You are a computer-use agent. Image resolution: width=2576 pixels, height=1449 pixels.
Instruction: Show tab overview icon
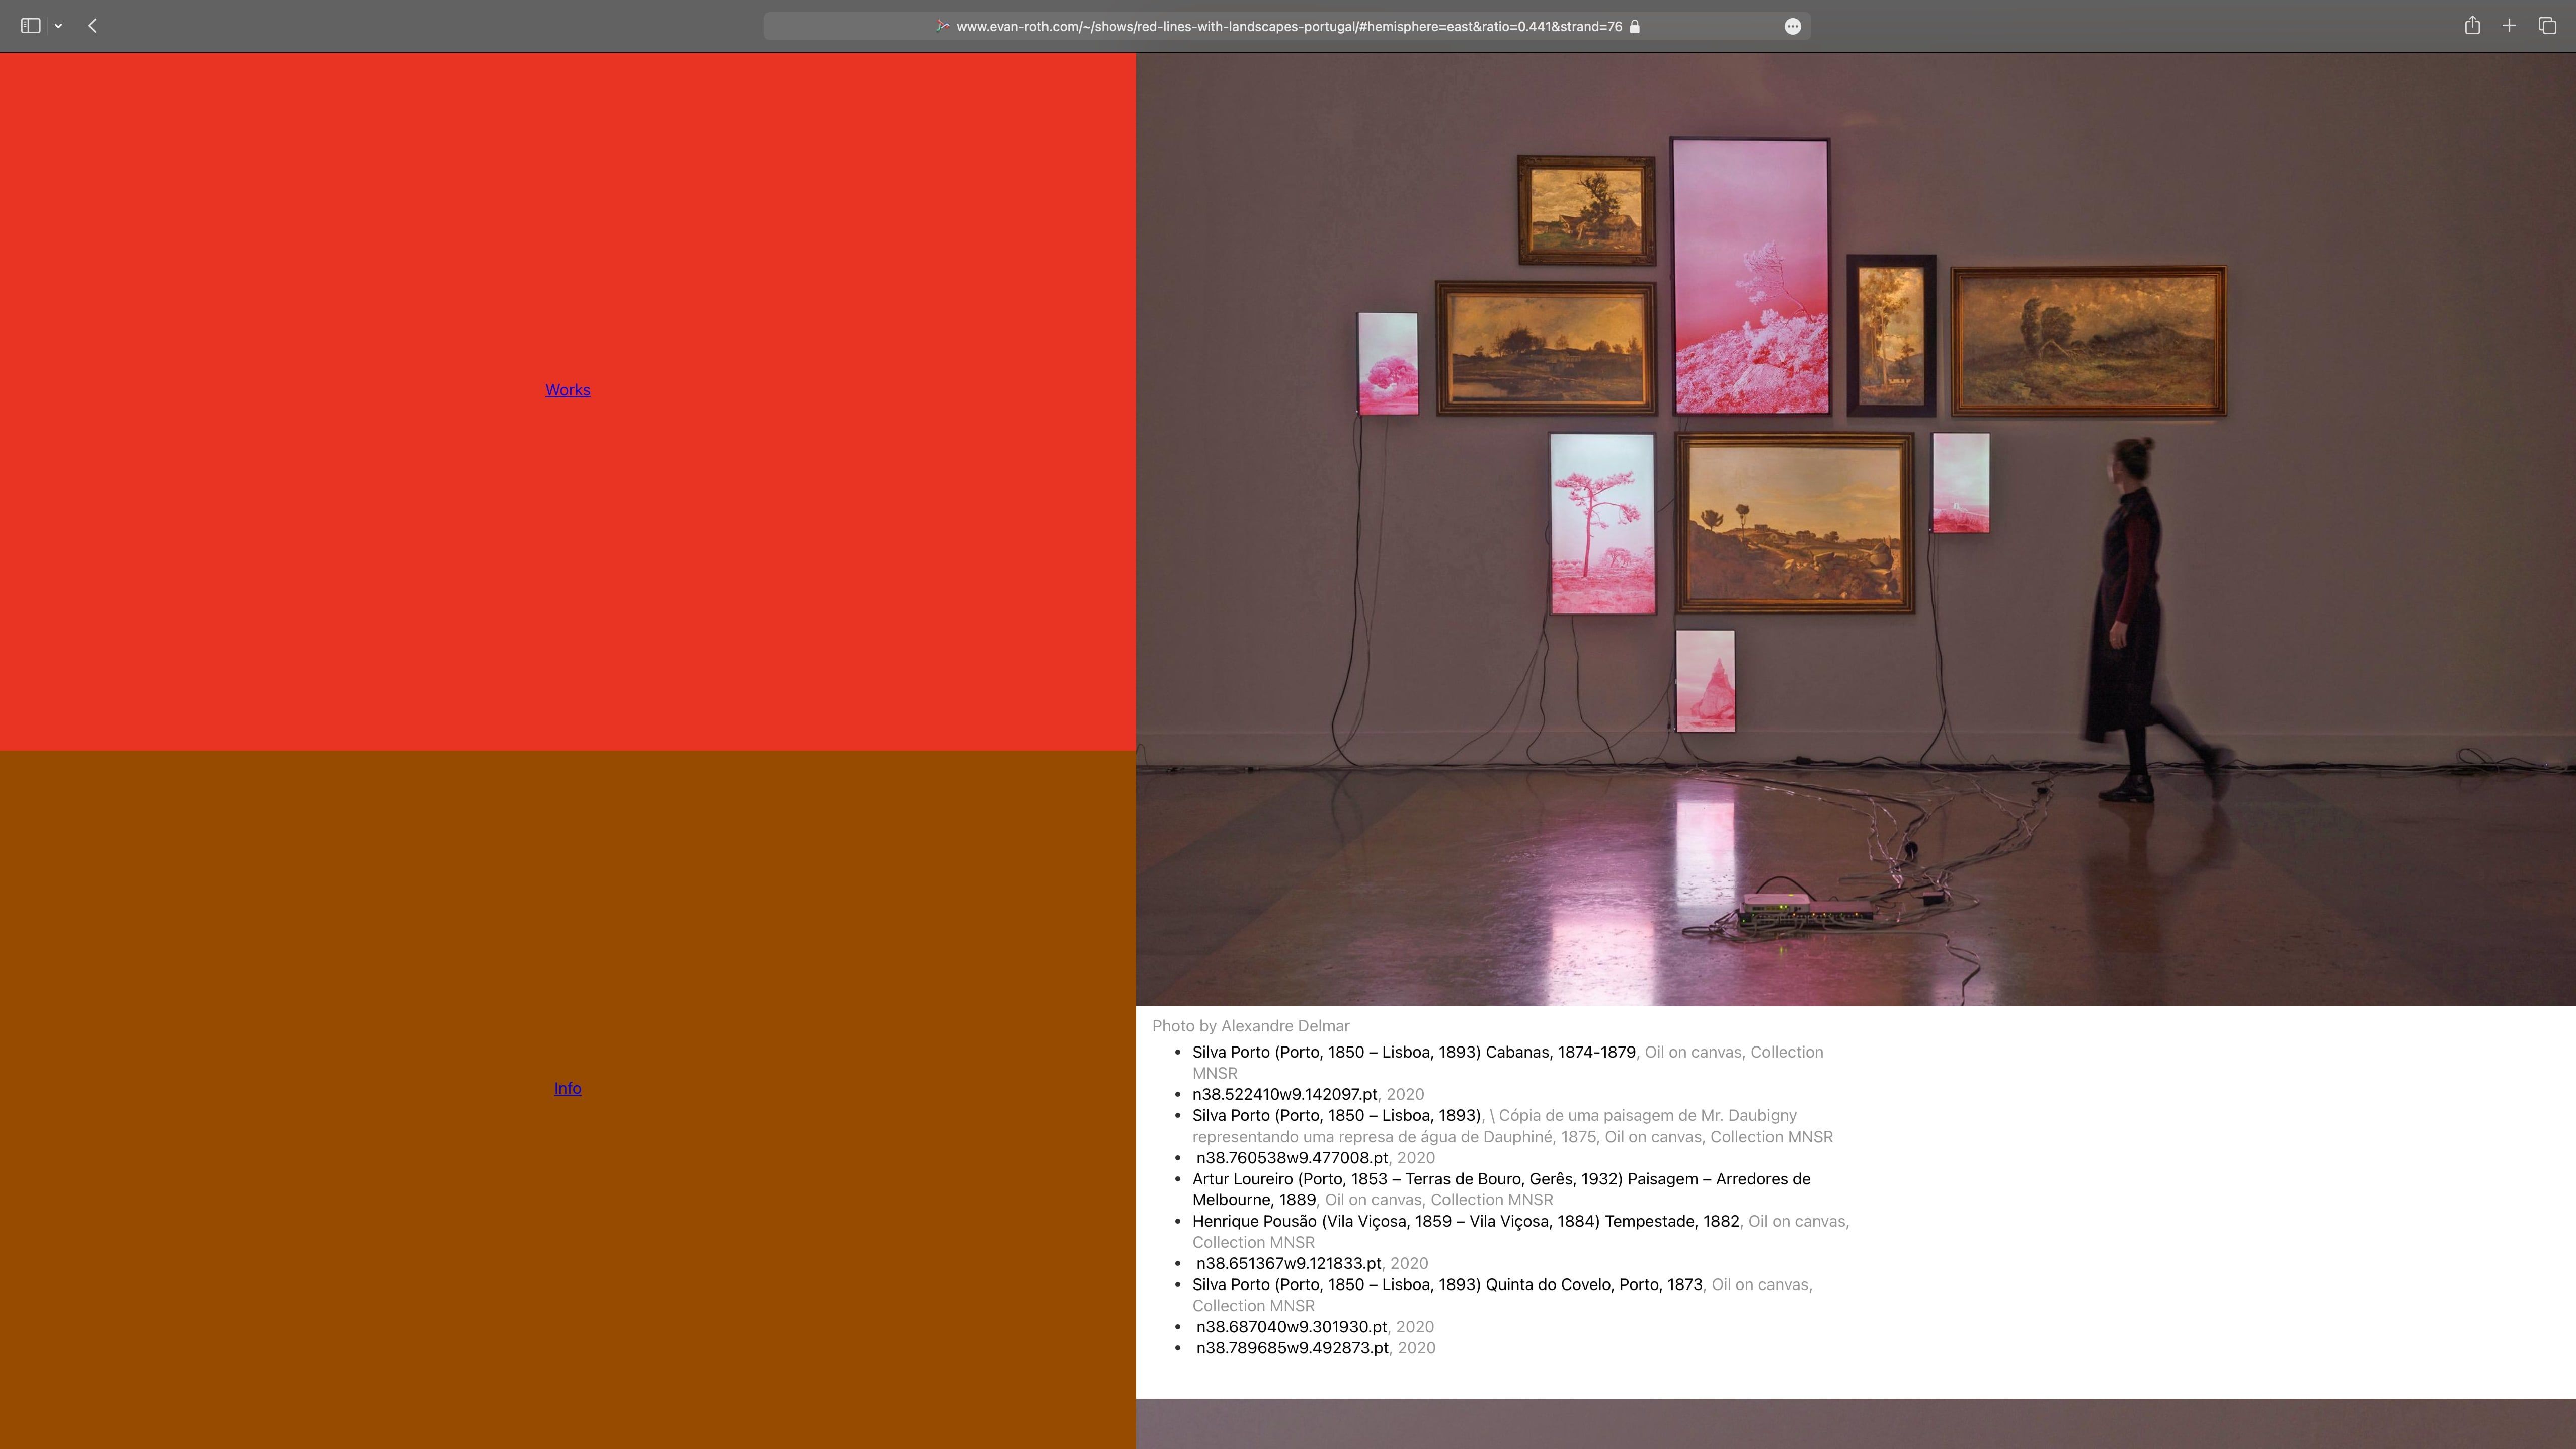coord(2547,26)
